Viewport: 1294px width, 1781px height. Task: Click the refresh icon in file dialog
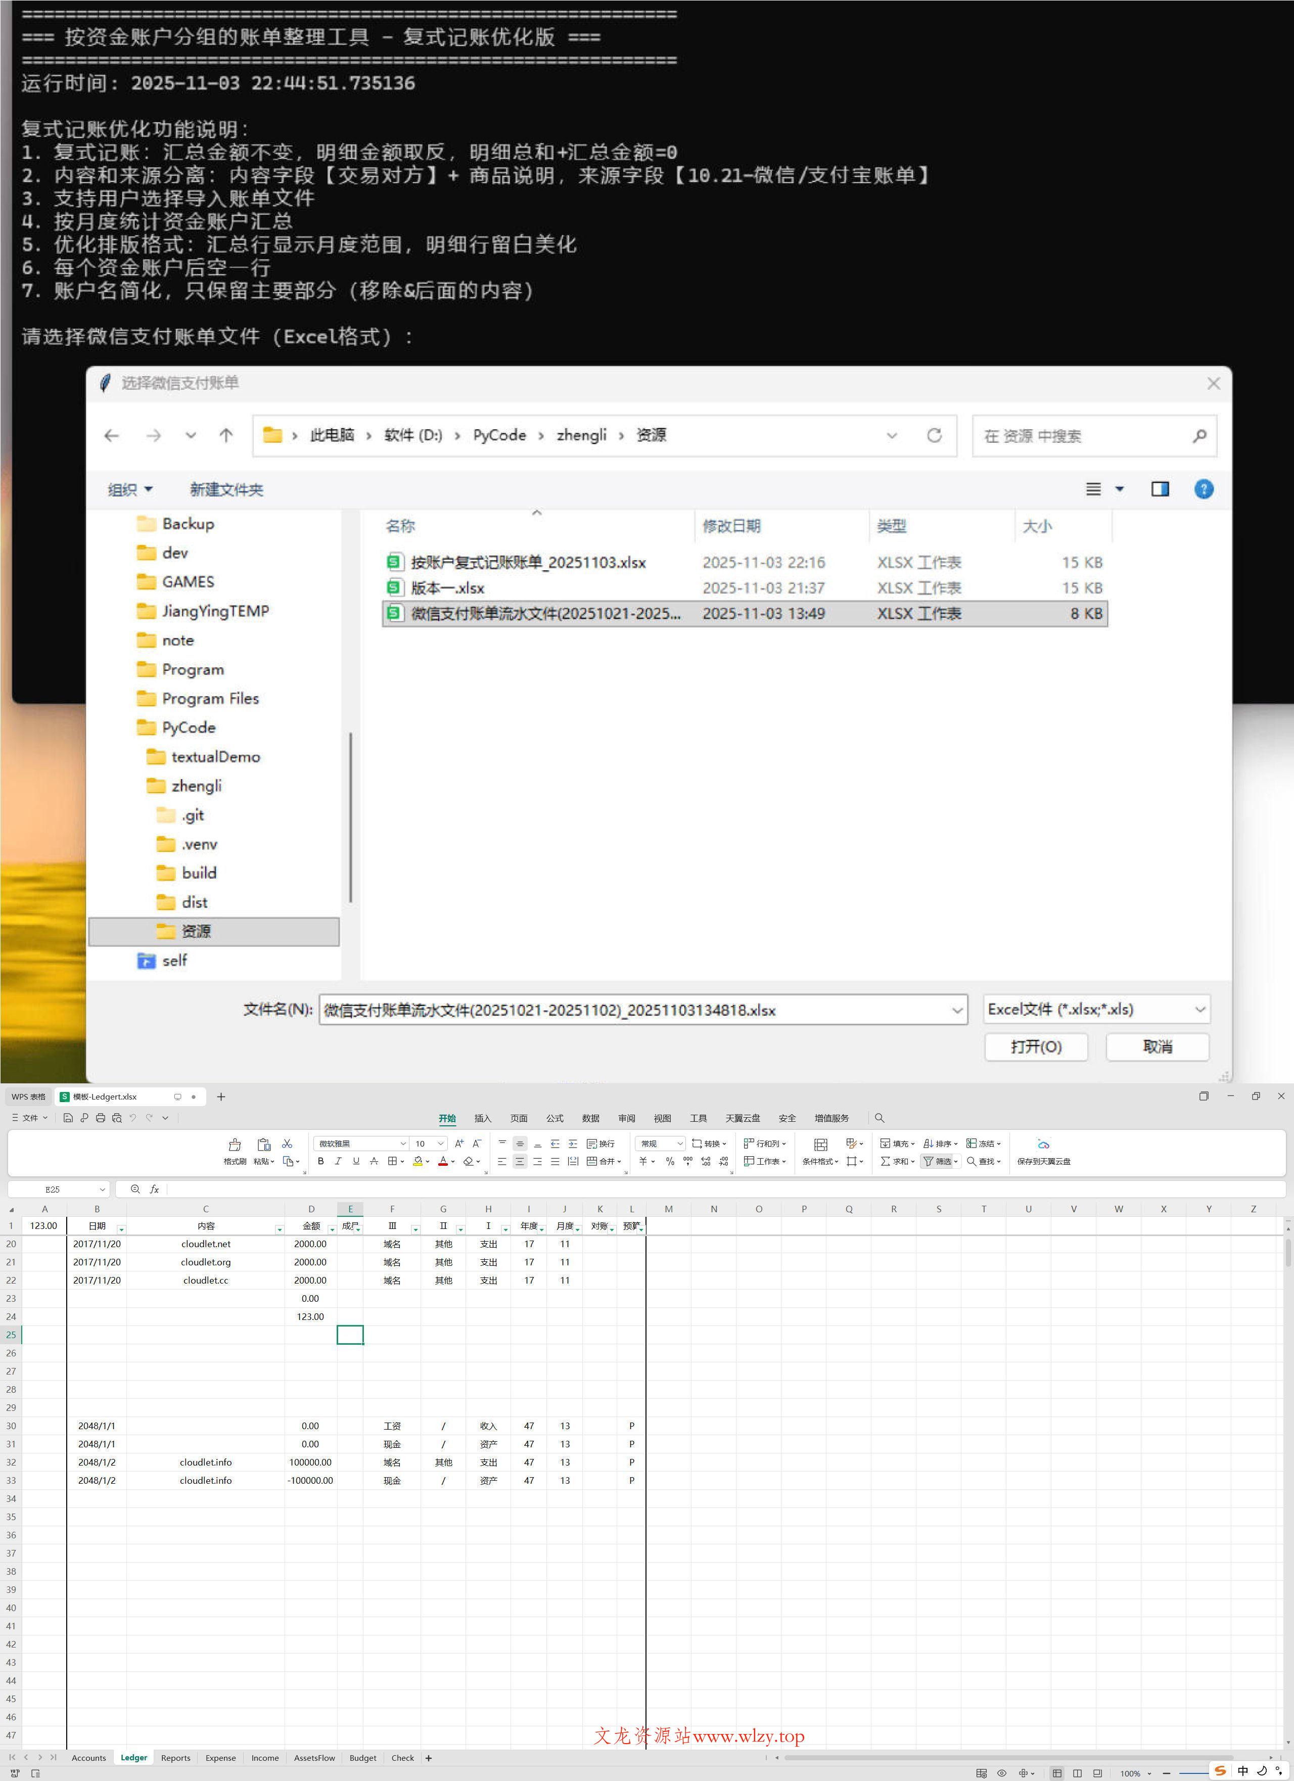pyautogui.click(x=934, y=435)
